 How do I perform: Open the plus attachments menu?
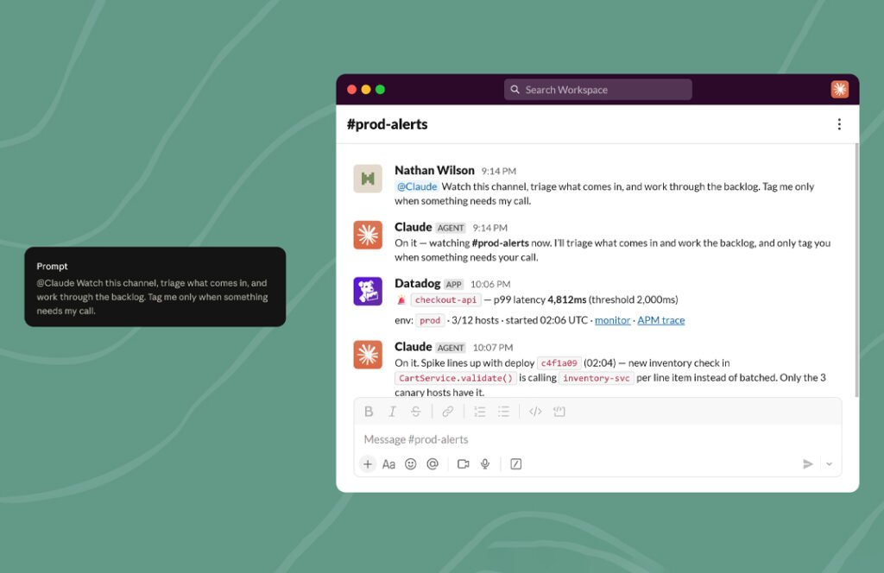(368, 464)
